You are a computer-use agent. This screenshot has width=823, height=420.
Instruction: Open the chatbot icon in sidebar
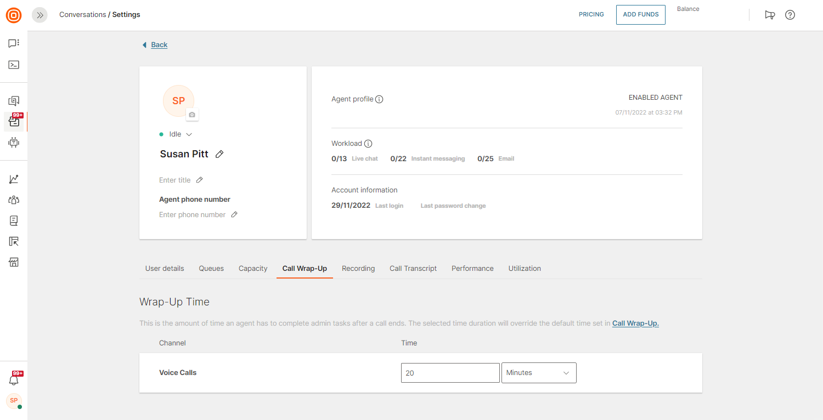(14, 143)
